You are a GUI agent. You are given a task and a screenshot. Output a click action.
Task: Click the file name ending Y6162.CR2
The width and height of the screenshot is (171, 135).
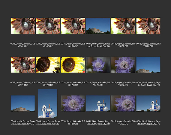[x=48, y=45]
